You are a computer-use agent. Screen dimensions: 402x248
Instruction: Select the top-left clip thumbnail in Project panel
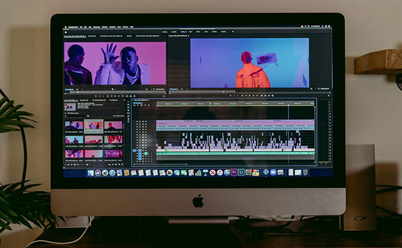pos(74,125)
